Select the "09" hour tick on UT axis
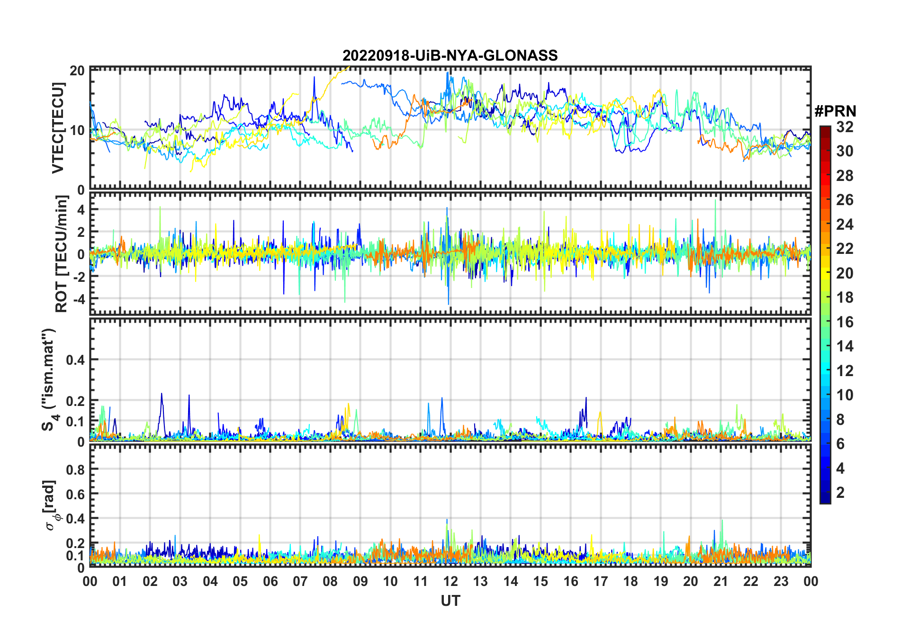 point(360,582)
